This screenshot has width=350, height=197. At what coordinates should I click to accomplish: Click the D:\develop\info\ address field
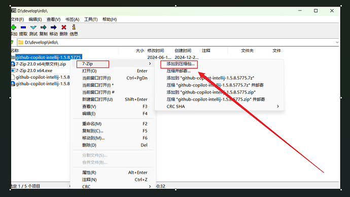coord(178,42)
